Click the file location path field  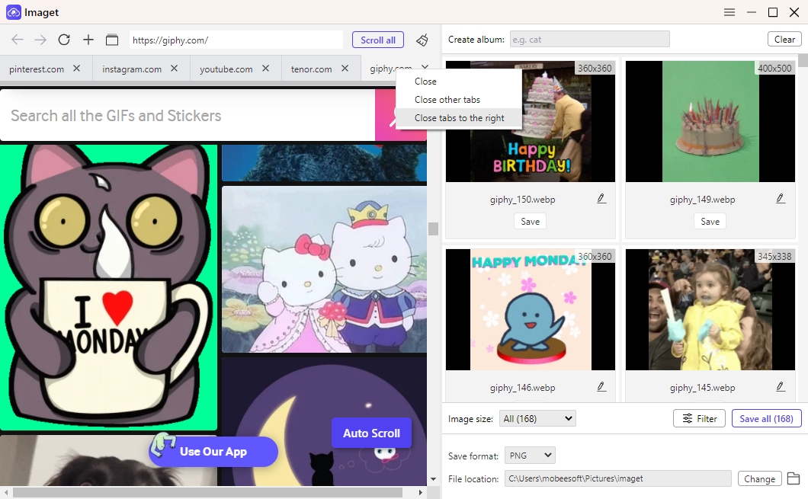pyautogui.click(x=618, y=478)
